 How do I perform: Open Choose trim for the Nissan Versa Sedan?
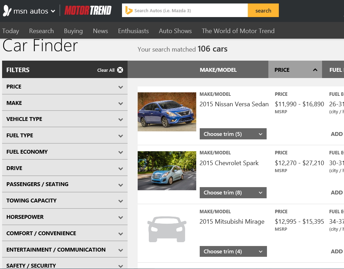tap(233, 134)
